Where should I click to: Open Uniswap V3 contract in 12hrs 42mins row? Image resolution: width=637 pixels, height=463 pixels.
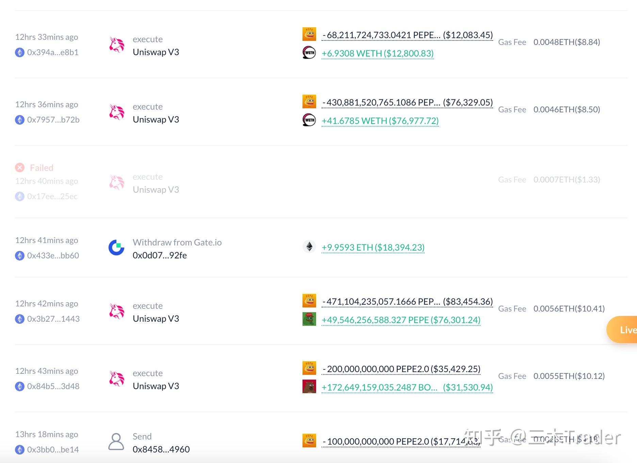(x=156, y=319)
